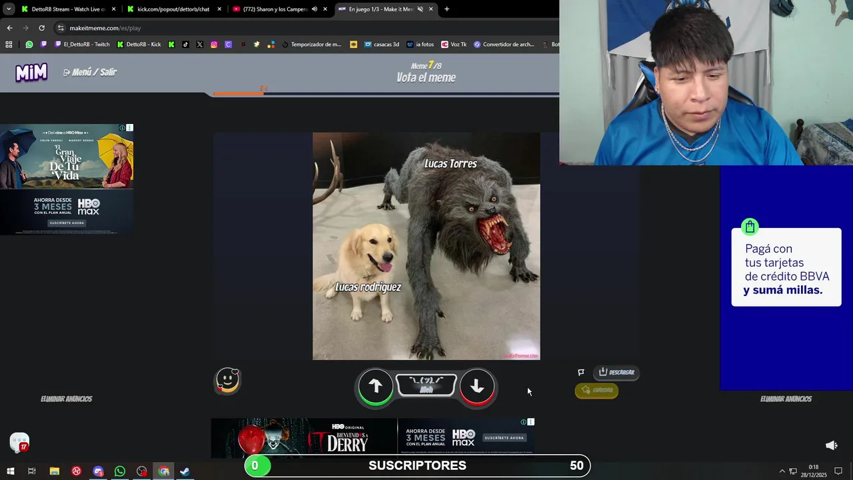Viewport: 853px width, 480px height.
Task: Open ia fotos bookmark
Action: tap(420, 45)
